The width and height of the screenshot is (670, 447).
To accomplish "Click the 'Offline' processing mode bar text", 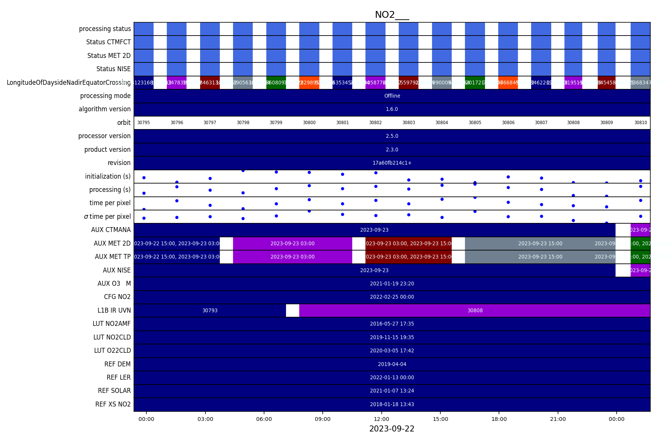I will coord(392,96).
